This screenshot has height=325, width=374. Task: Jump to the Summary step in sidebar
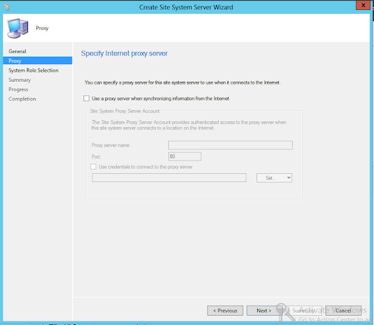19,80
